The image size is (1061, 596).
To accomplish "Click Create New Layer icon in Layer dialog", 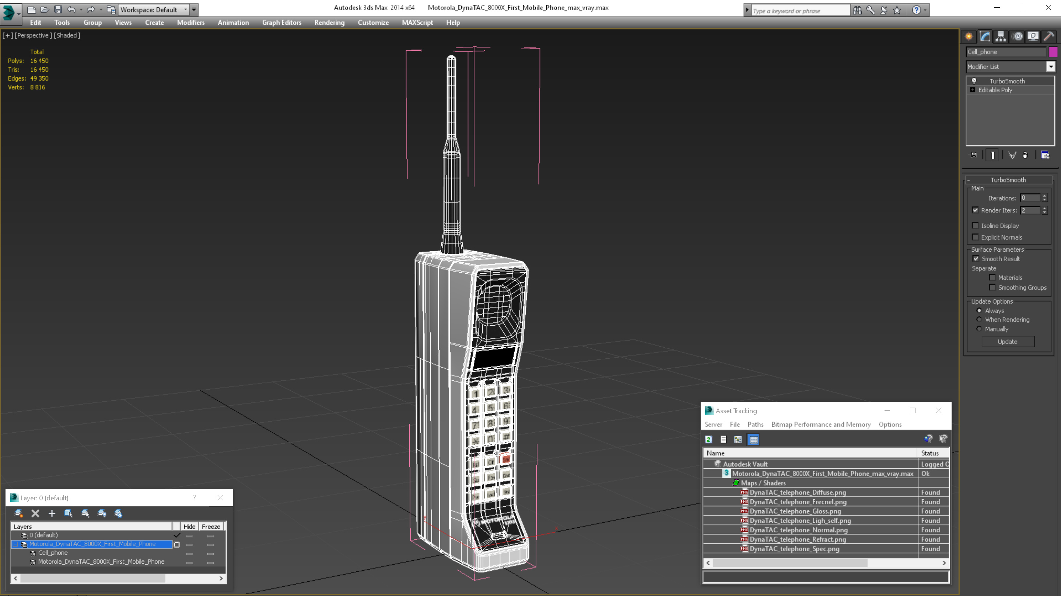I will pyautogui.click(x=18, y=513).
